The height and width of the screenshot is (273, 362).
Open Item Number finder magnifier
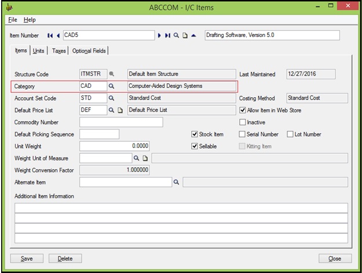point(176,35)
